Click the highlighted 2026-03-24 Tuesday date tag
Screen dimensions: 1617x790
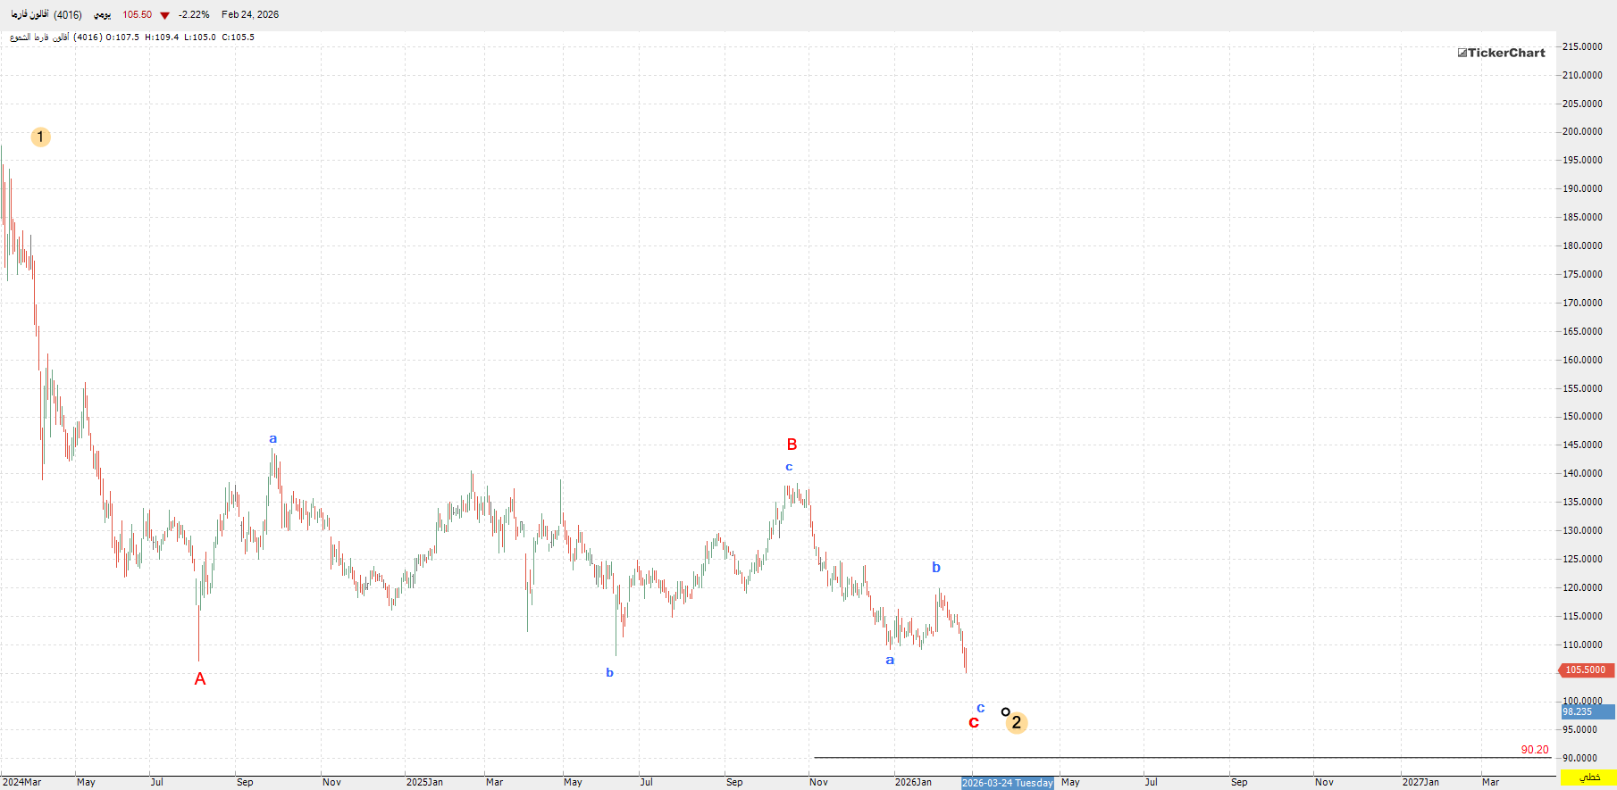[1007, 783]
